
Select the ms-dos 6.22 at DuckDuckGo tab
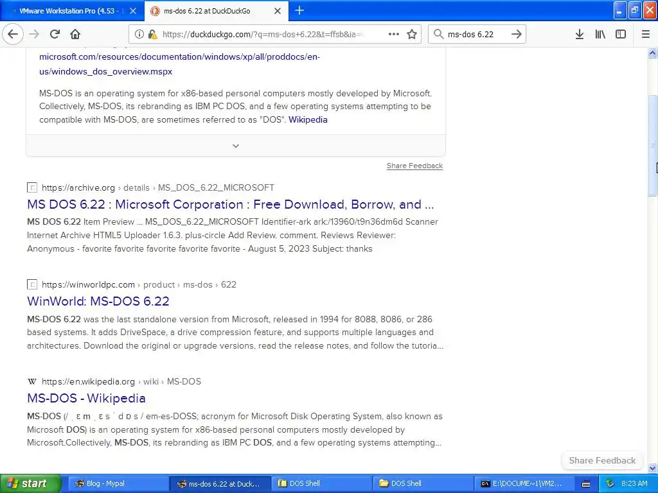217,11
